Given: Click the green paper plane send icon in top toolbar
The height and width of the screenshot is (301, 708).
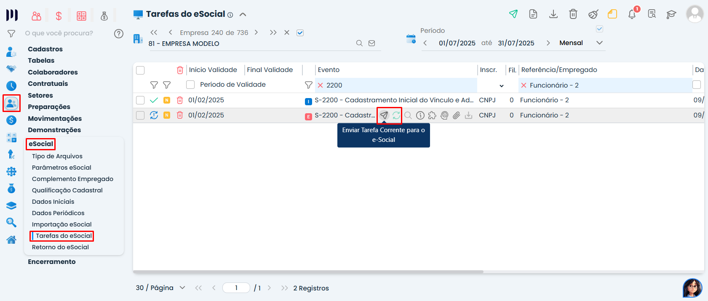Looking at the screenshot, I should (513, 14).
